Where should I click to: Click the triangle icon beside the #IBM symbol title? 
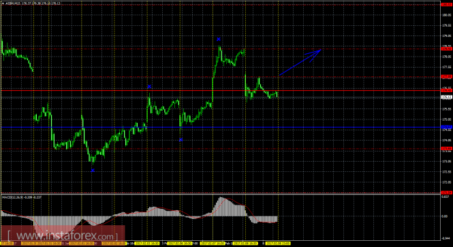tap(3, 3)
